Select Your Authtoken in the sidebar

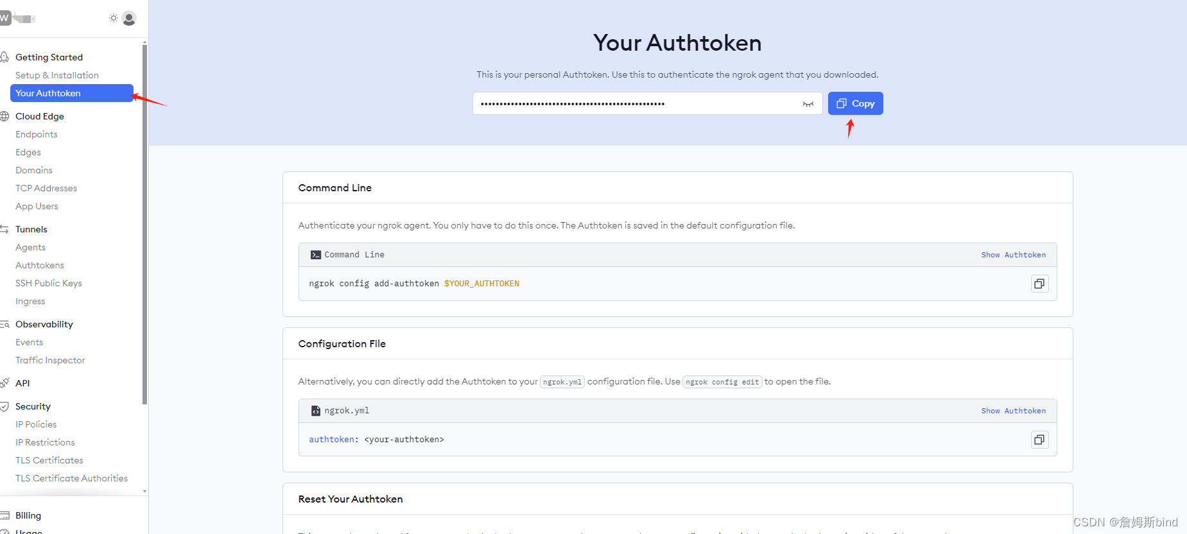[72, 93]
